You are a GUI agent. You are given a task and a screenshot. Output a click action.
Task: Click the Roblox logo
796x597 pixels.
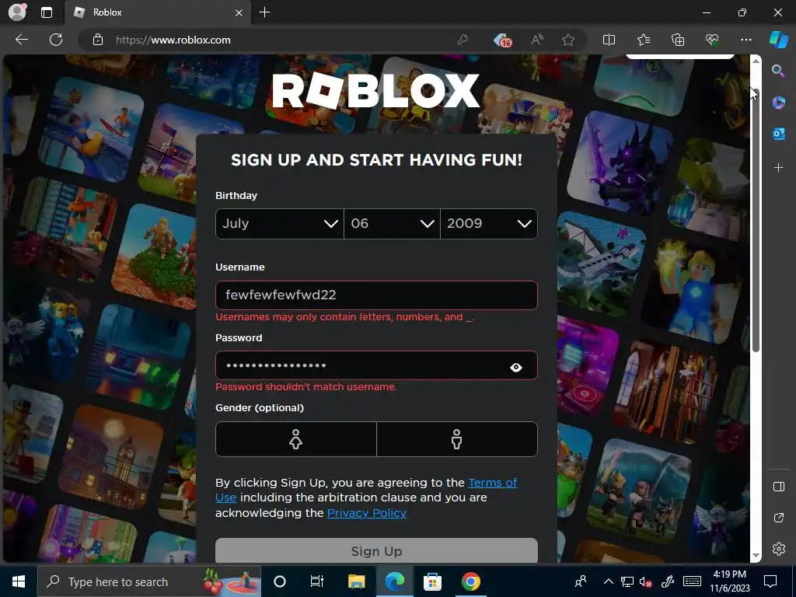[x=375, y=91]
